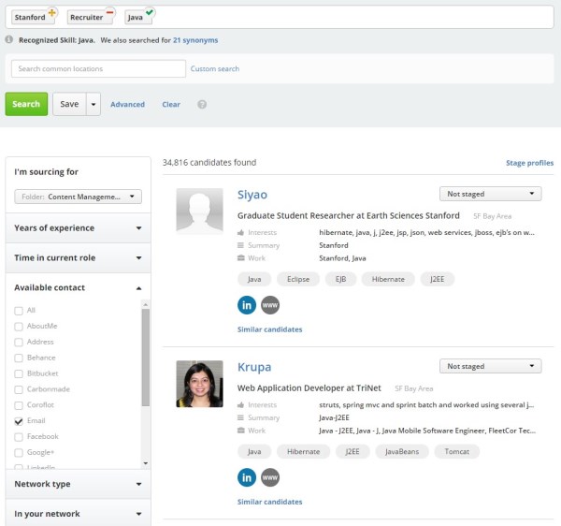Click the briefcase Work icon in Krupa's card
561x526 pixels.
[x=241, y=431]
